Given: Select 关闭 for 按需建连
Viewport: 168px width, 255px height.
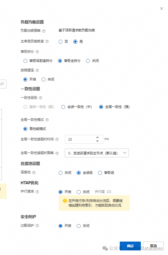Looking at the screenshot, I should [43, 79].
